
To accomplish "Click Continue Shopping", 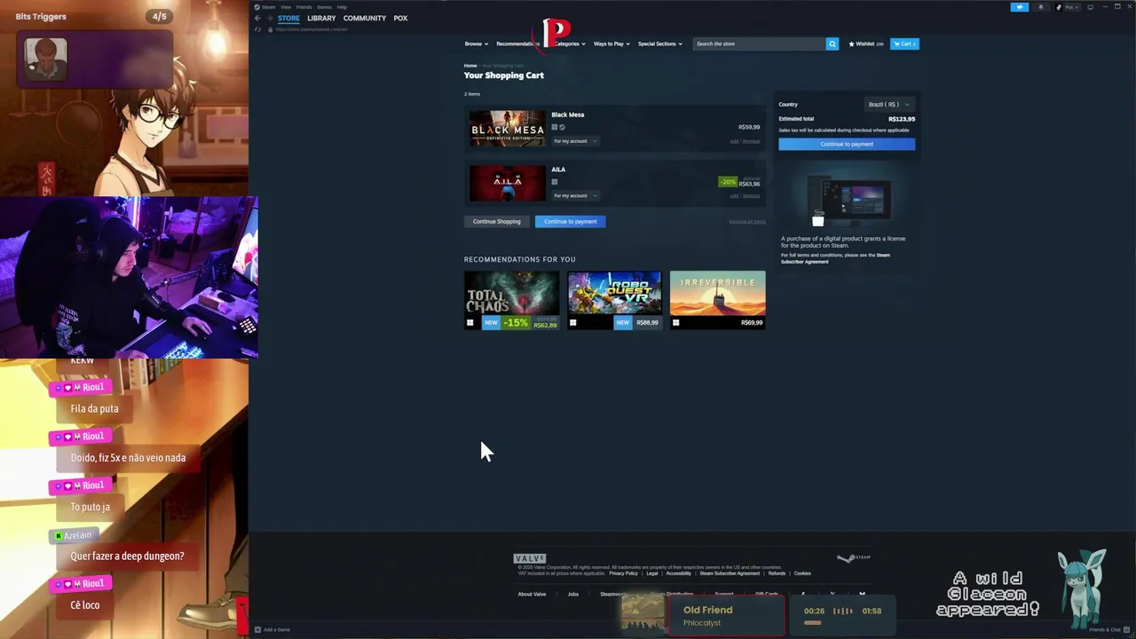I will pos(496,221).
